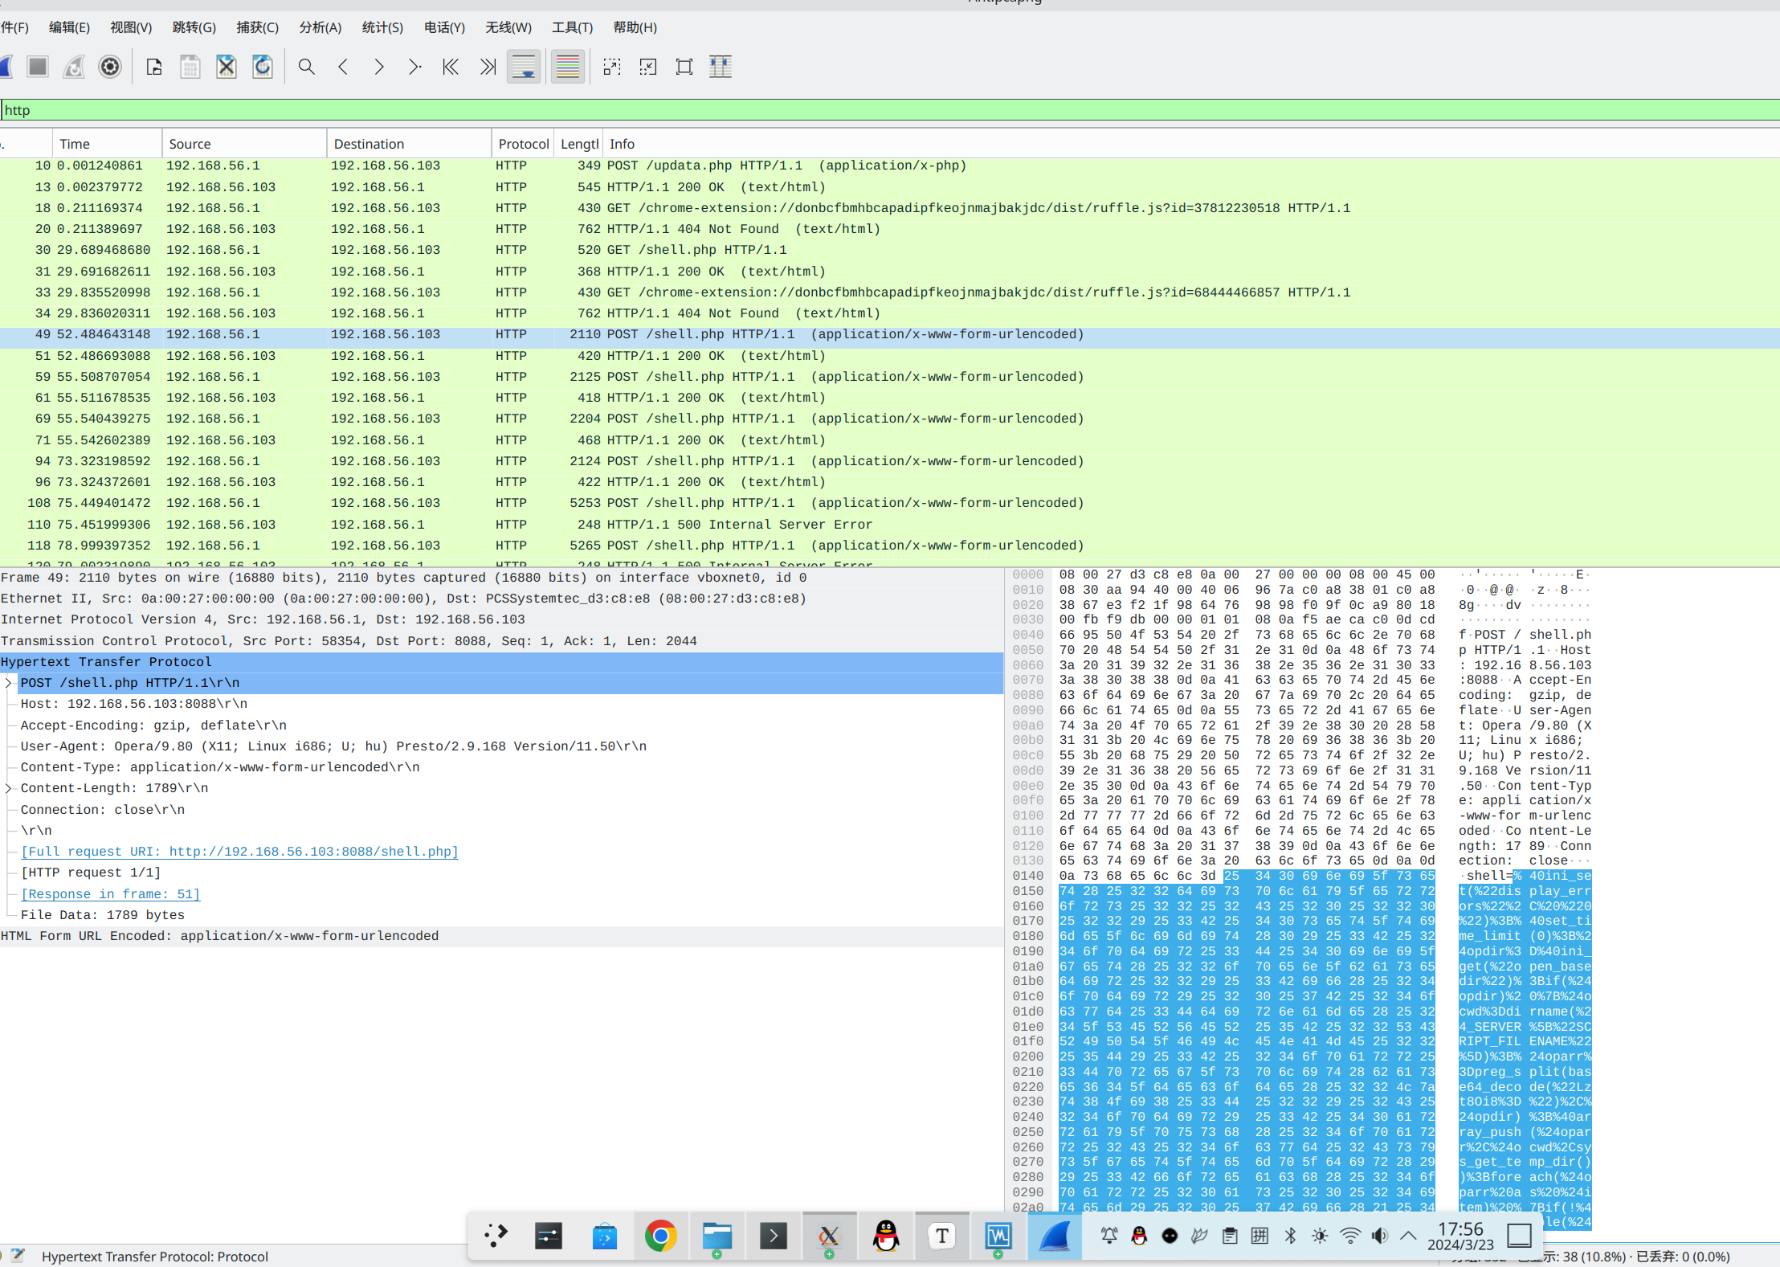Select packet 10 POST /updata.php

[890, 166]
